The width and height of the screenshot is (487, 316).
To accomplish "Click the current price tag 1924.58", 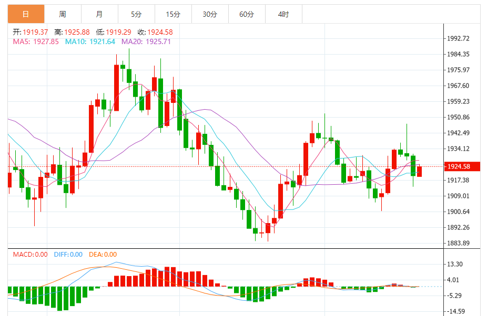I will [462, 166].
